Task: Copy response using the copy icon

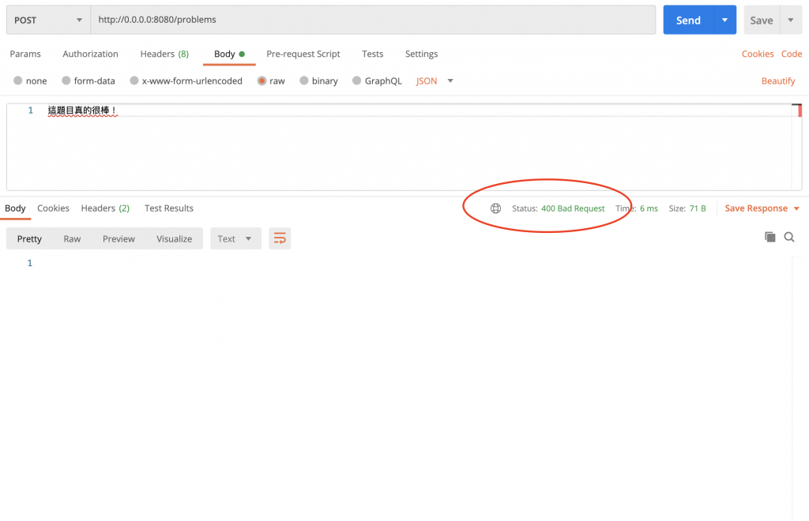Action: (769, 237)
